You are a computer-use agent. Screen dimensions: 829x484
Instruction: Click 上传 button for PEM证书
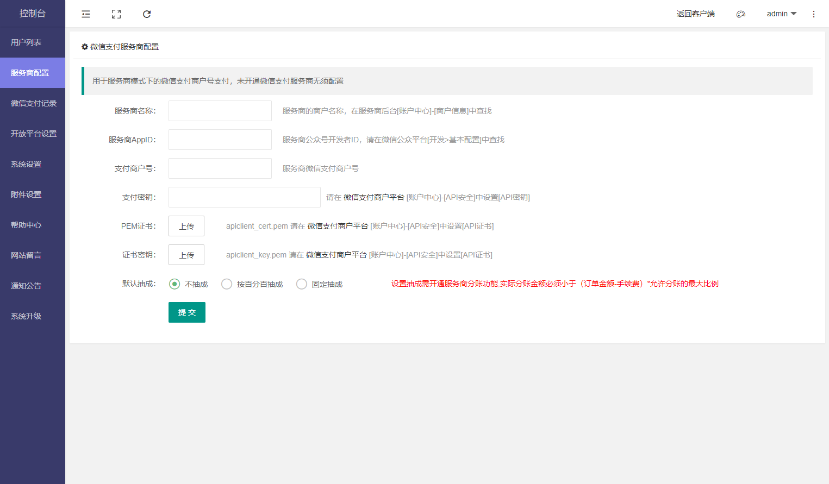pyautogui.click(x=186, y=226)
